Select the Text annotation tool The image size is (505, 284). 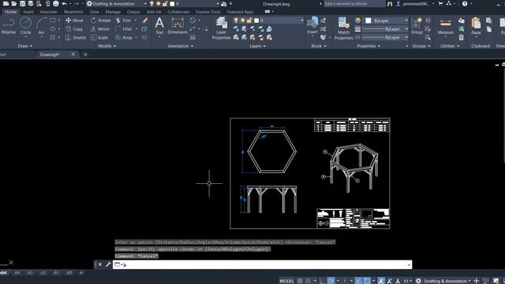159,26
